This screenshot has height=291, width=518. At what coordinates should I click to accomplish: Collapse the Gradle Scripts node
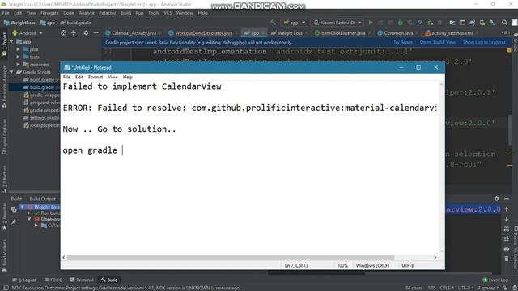11,72
